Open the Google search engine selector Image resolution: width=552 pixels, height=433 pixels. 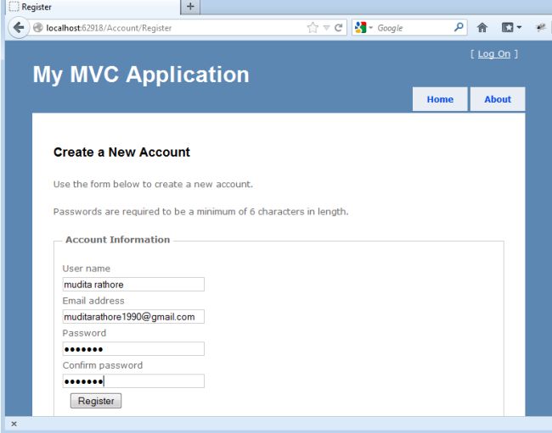pyautogui.click(x=363, y=27)
